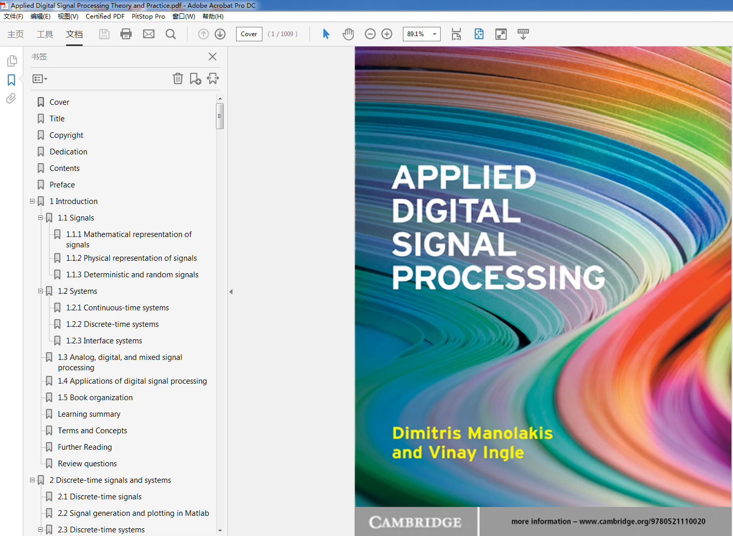
Task: Jump to the Preface bookmark
Action: (62, 184)
